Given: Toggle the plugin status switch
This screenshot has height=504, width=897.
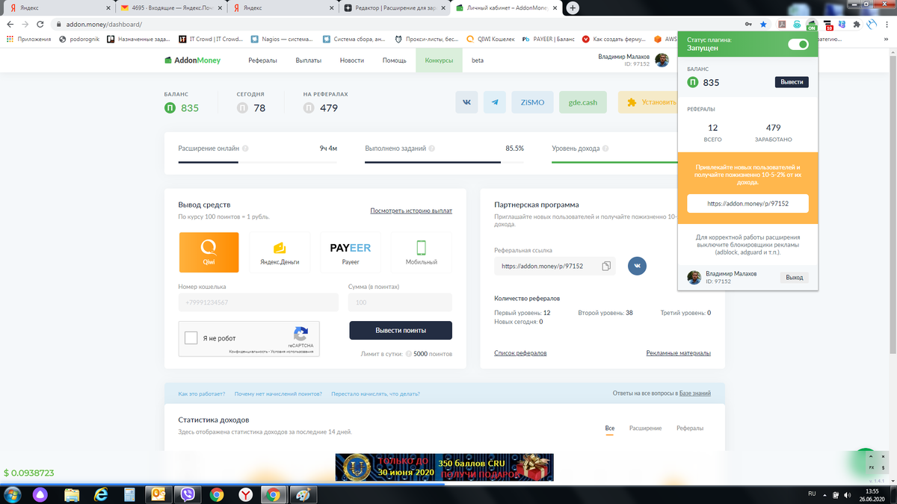Looking at the screenshot, I should 798,44.
